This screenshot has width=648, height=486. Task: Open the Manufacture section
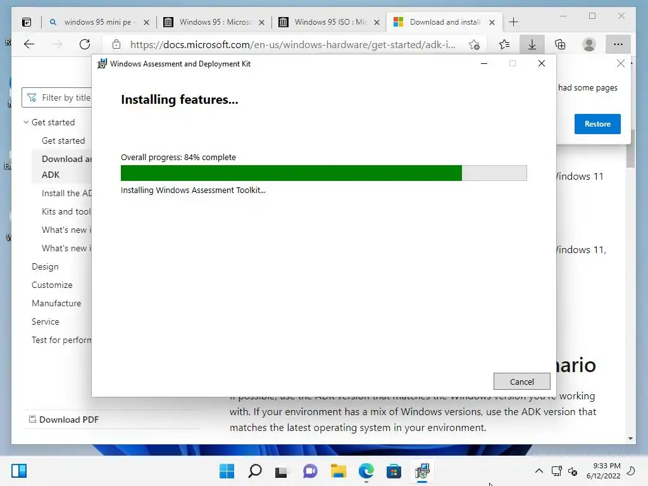tap(56, 303)
